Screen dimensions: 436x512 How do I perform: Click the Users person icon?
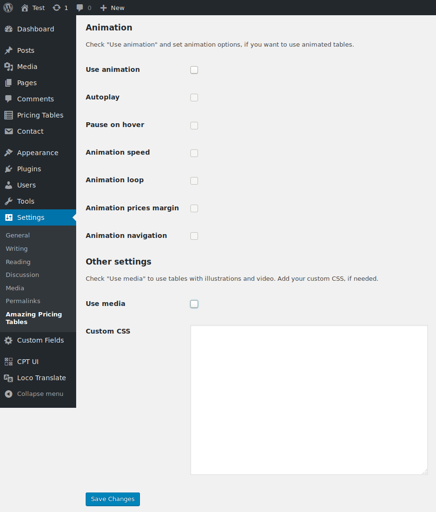click(x=9, y=185)
